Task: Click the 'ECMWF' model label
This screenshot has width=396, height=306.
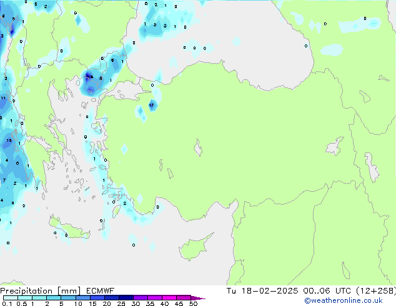Action: [x=101, y=291]
